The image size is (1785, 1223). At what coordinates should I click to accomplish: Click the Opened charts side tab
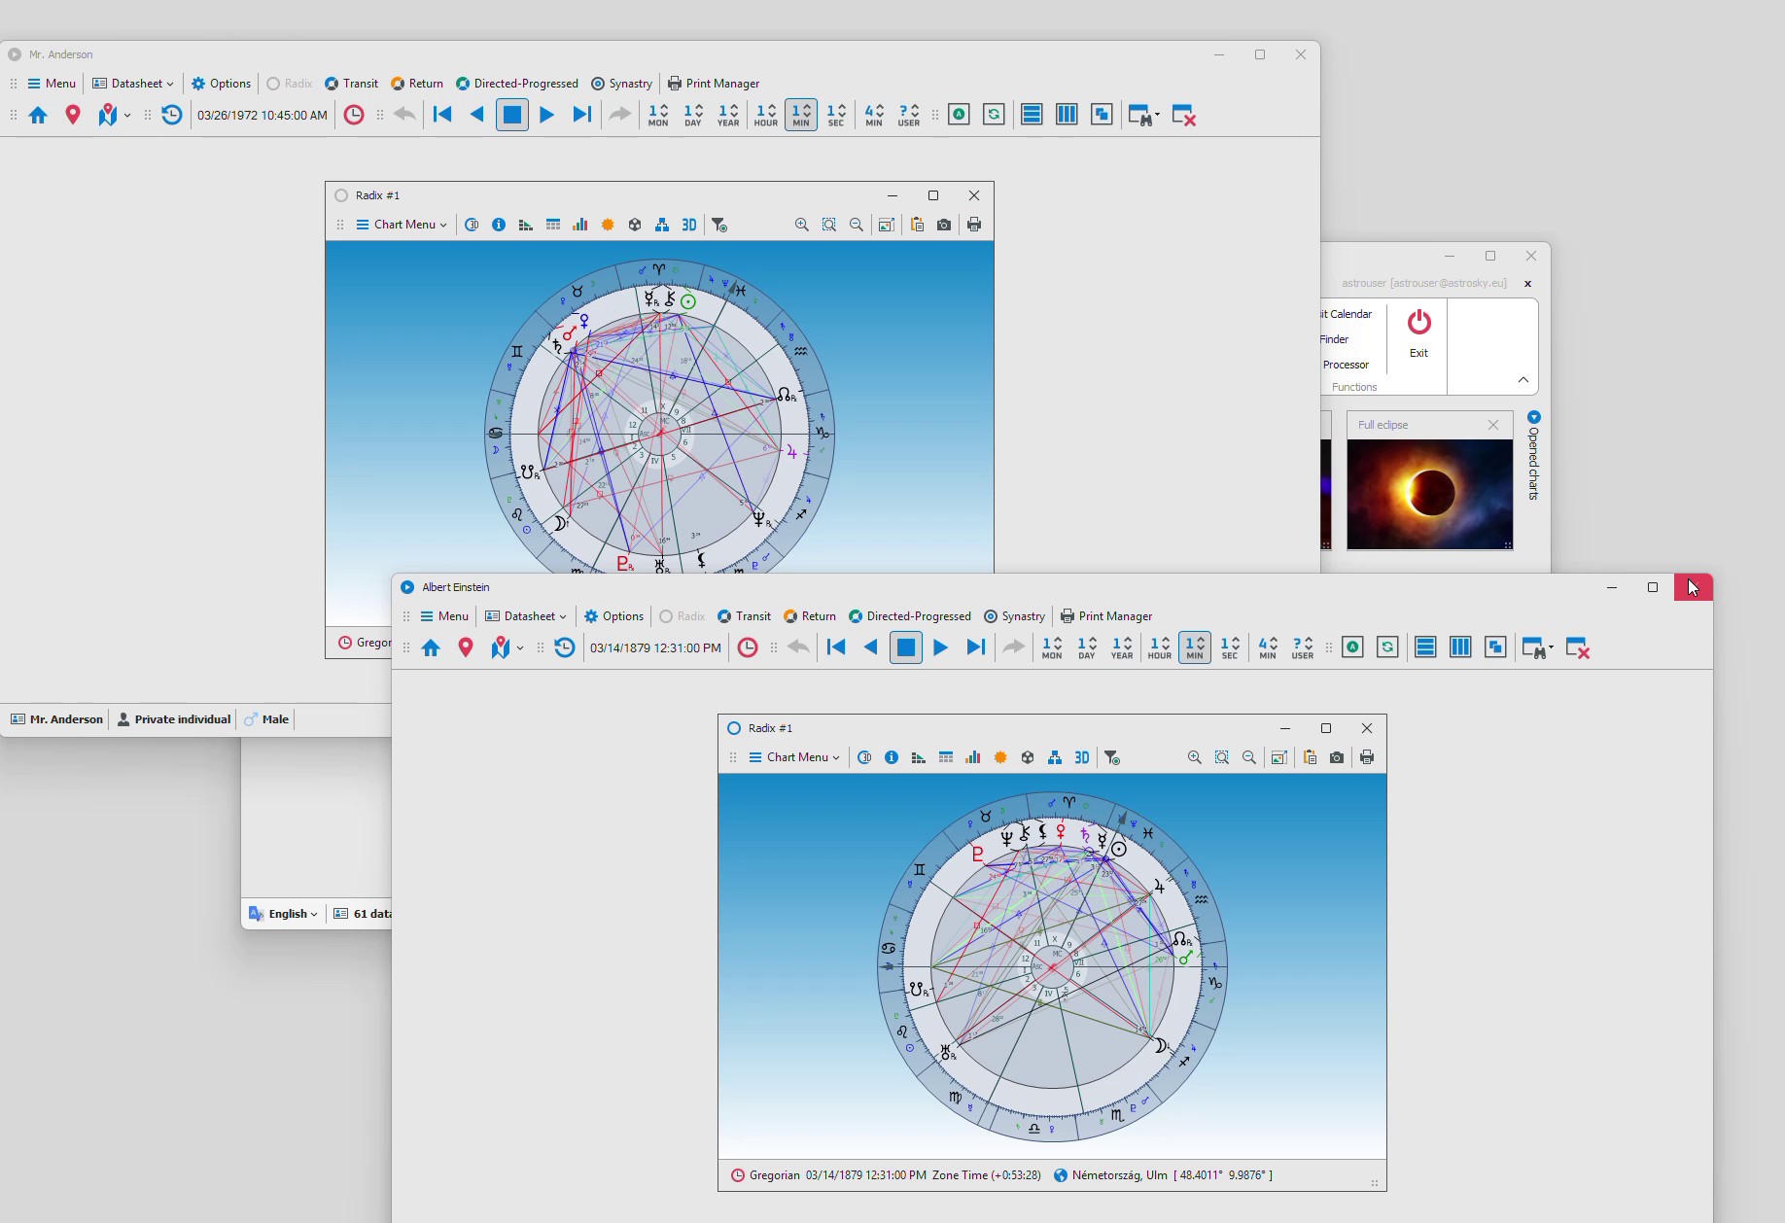(x=1533, y=457)
